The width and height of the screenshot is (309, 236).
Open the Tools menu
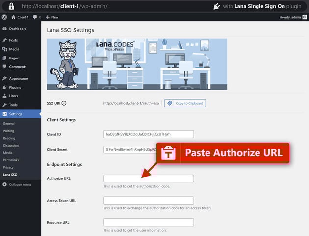pos(21,105)
